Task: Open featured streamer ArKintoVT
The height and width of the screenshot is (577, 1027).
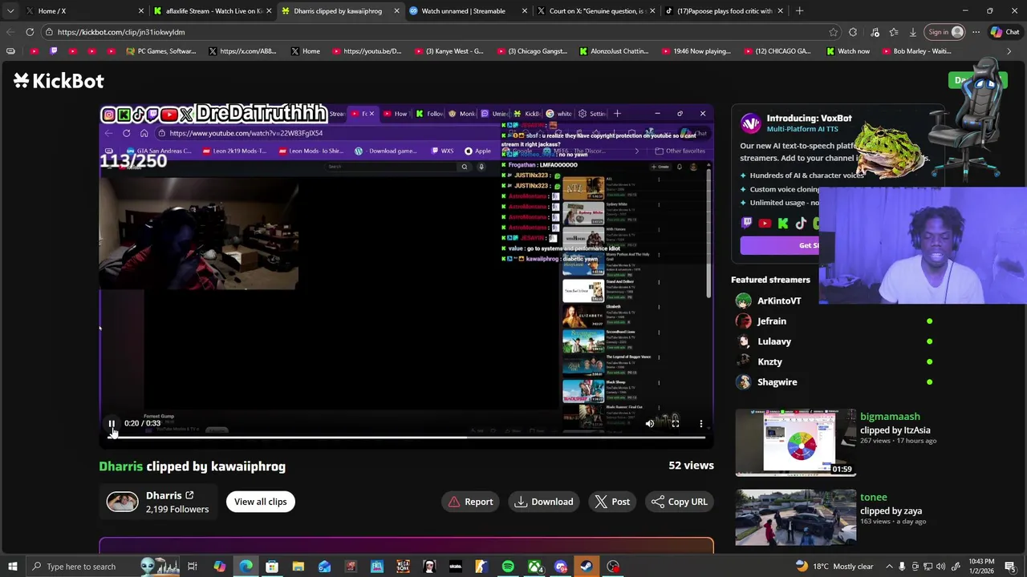Action: coord(779,301)
